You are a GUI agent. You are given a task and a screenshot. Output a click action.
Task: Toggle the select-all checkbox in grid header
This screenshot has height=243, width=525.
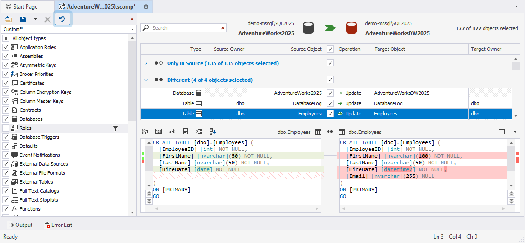coord(330,49)
